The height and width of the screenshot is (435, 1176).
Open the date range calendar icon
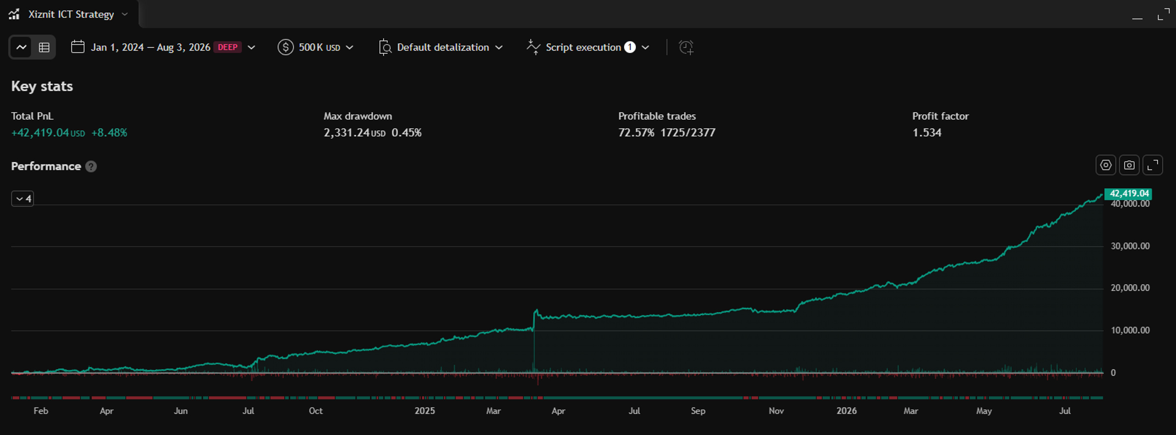[78, 47]
